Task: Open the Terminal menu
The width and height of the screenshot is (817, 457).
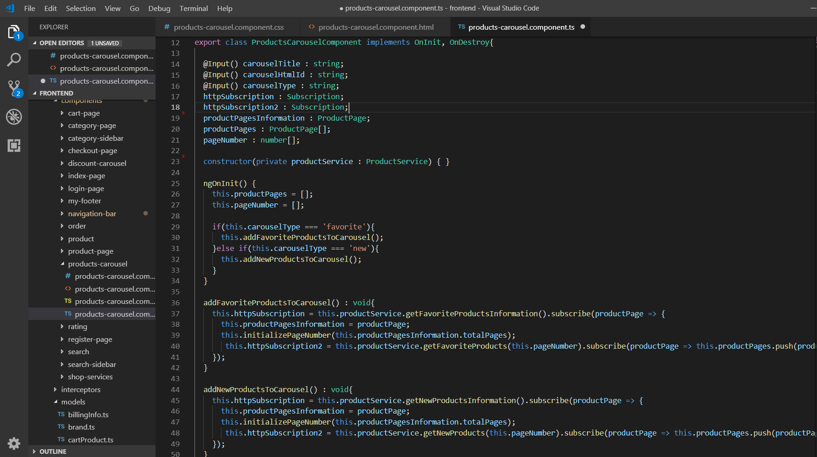Action: pos(193,8)
